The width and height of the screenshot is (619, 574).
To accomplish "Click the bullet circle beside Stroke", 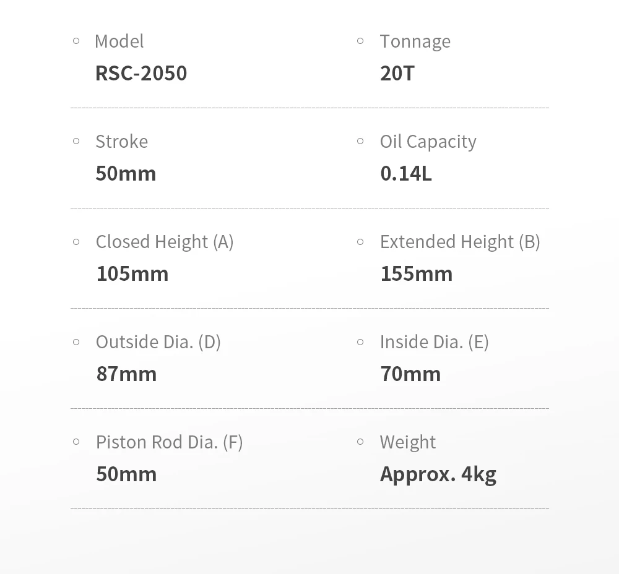I will 76,141.
